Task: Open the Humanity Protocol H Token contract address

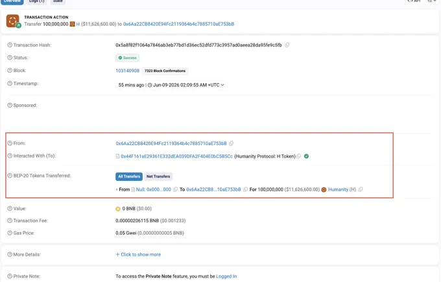Action: [x=176, y=156]
